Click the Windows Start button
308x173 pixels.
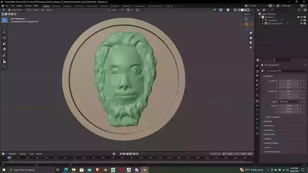coord(4,170)
